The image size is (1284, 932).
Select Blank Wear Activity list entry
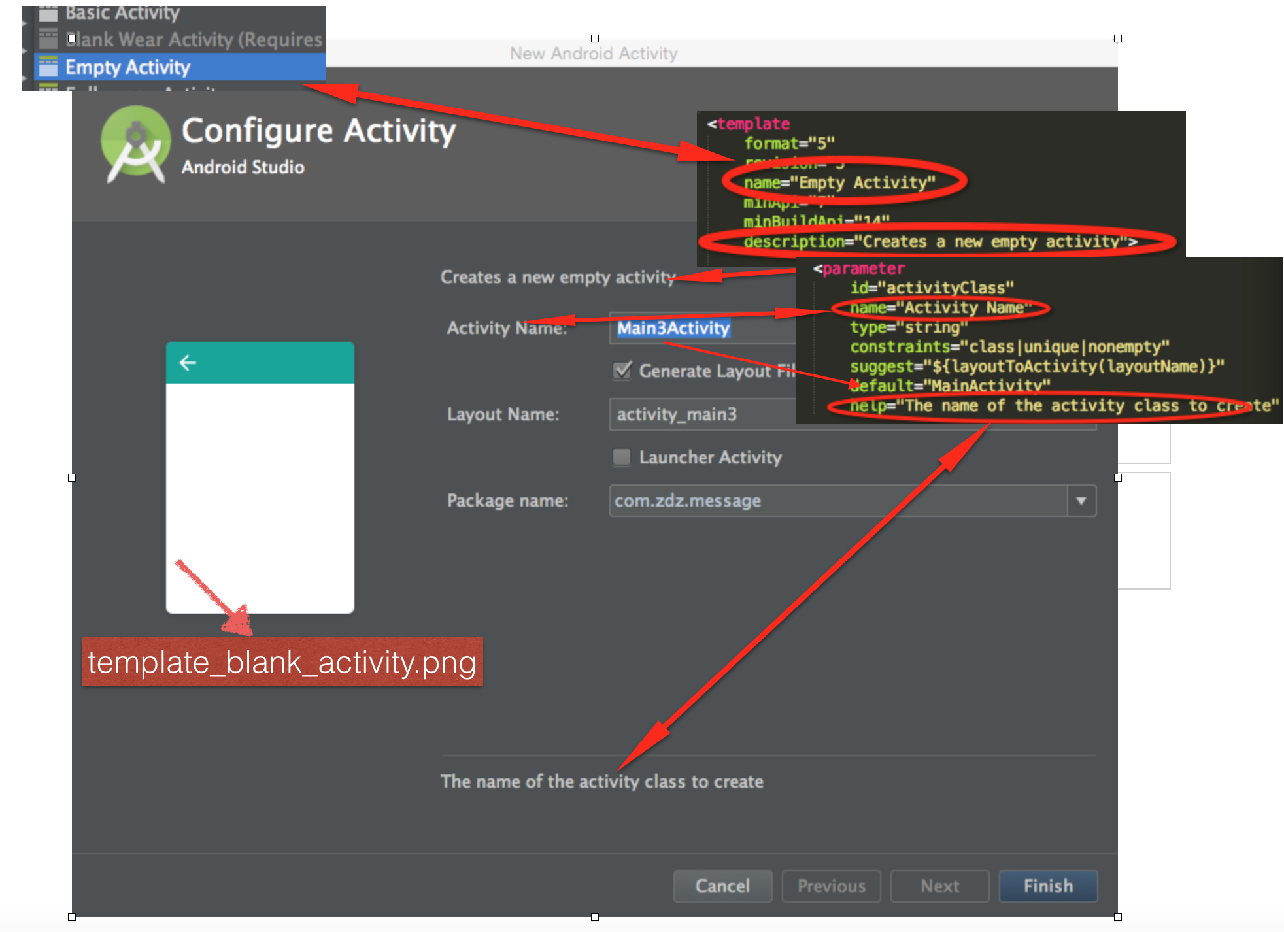click(180, 39)
